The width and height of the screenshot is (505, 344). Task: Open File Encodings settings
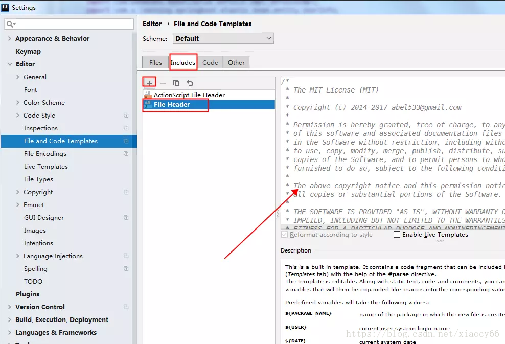[x=45, y=154]
